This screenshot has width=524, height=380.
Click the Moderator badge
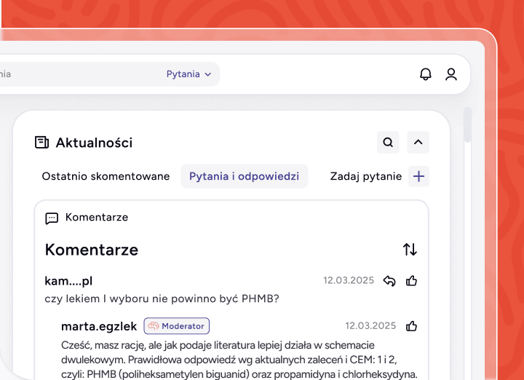point(176,326)
